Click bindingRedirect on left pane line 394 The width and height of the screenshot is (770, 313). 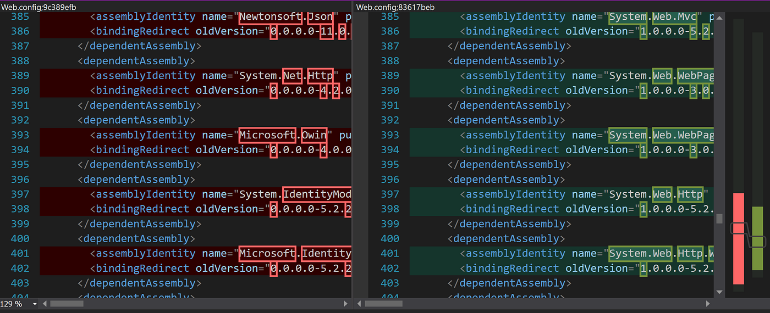(x=143, y=150)
